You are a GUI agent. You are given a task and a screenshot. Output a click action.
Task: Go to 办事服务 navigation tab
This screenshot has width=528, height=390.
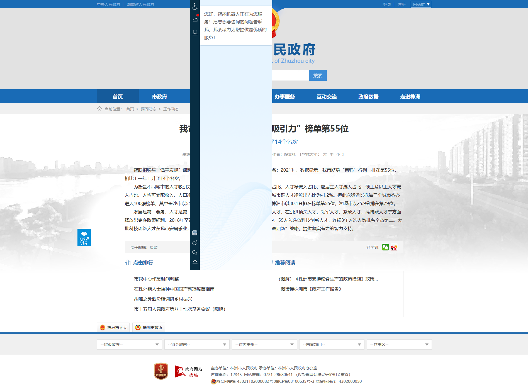point(285,97)
